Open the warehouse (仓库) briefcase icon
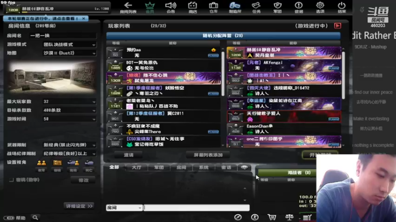The image size is (396, 222). 213,7
